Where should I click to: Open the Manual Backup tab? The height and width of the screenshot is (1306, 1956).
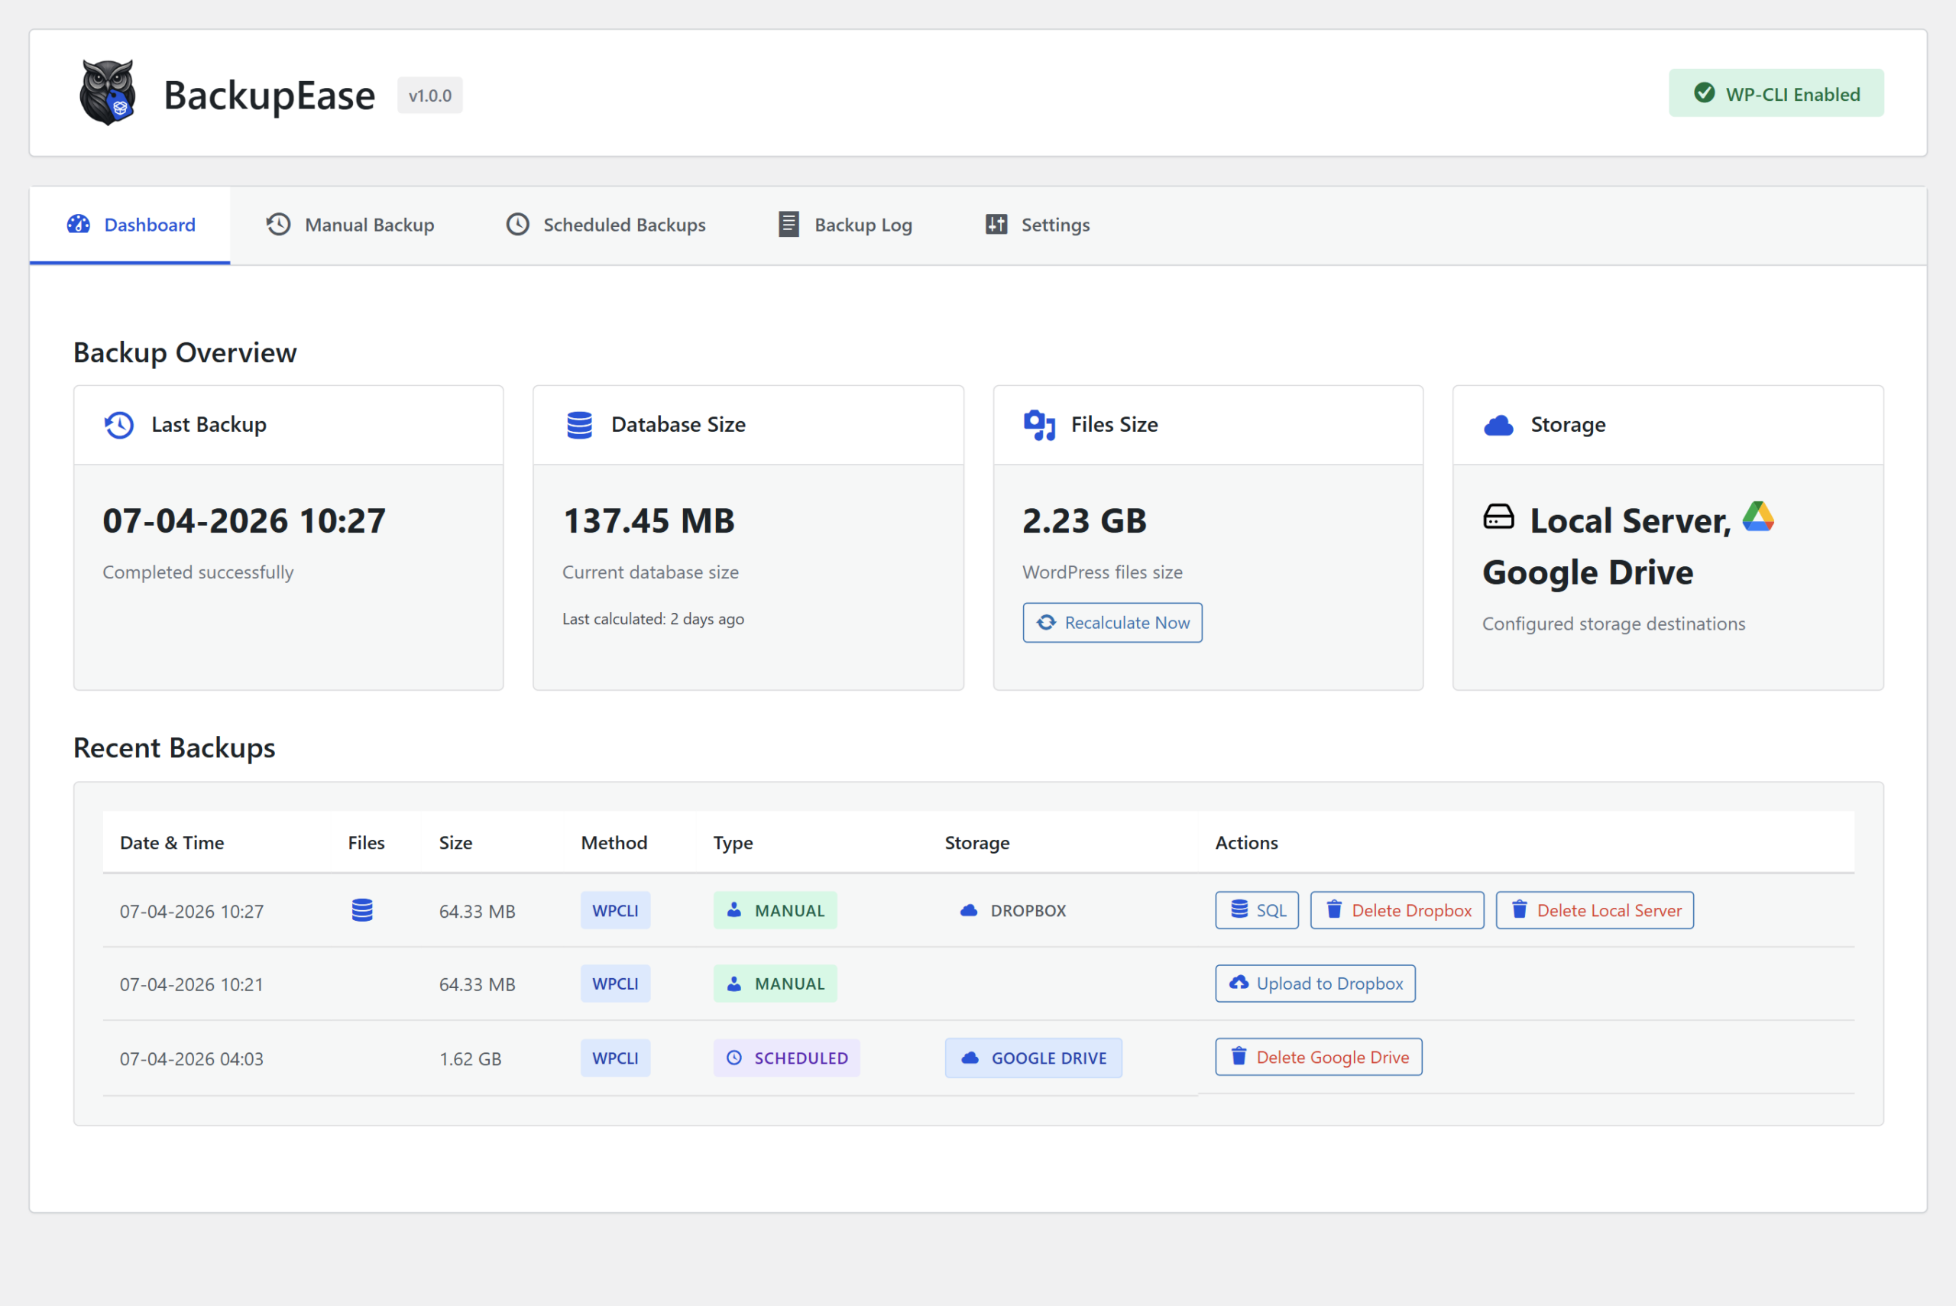[351, 225]
